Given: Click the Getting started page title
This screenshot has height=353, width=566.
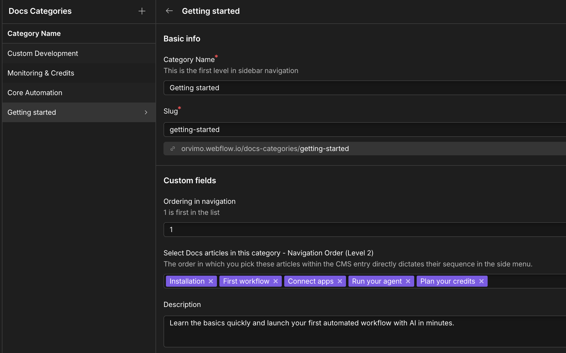Looking at the screenshot, I should pyautogui.click(x=211, y=11).
